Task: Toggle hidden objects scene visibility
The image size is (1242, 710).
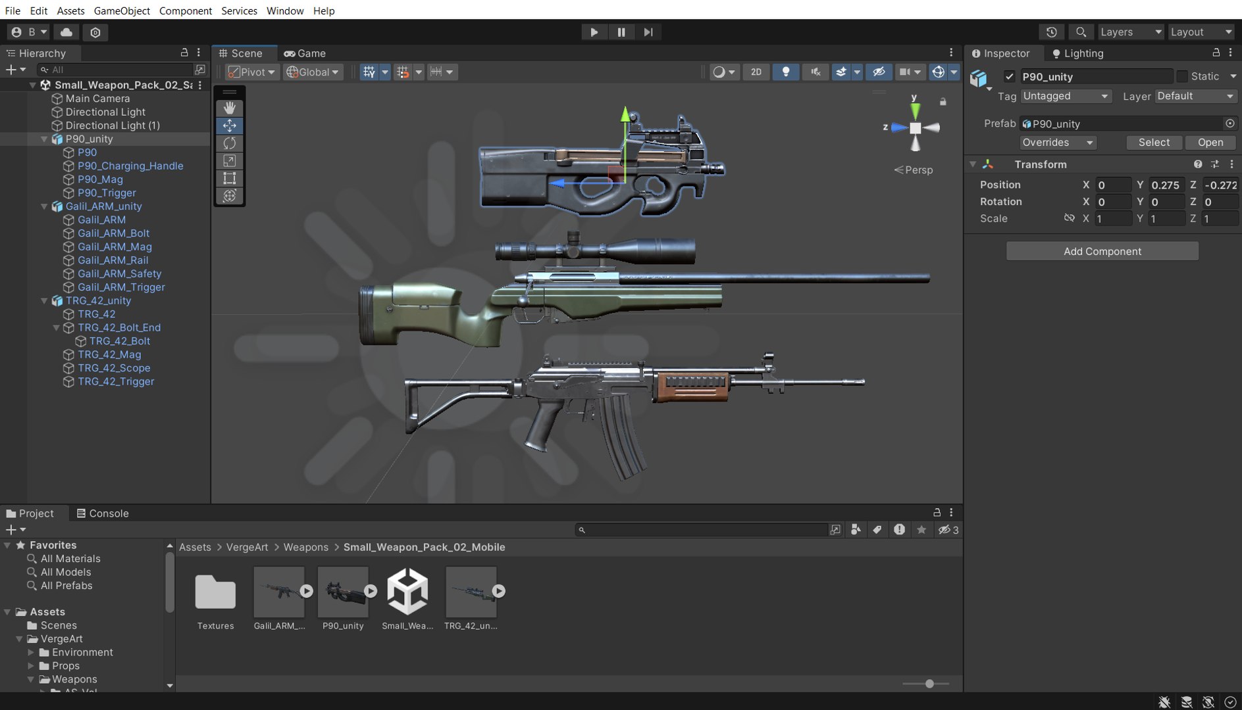Action: point(879,72)
